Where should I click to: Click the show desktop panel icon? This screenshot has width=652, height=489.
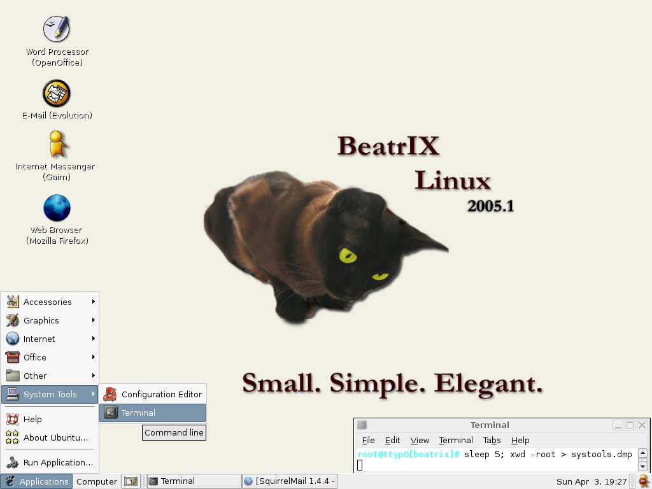(x=131, y=481)
